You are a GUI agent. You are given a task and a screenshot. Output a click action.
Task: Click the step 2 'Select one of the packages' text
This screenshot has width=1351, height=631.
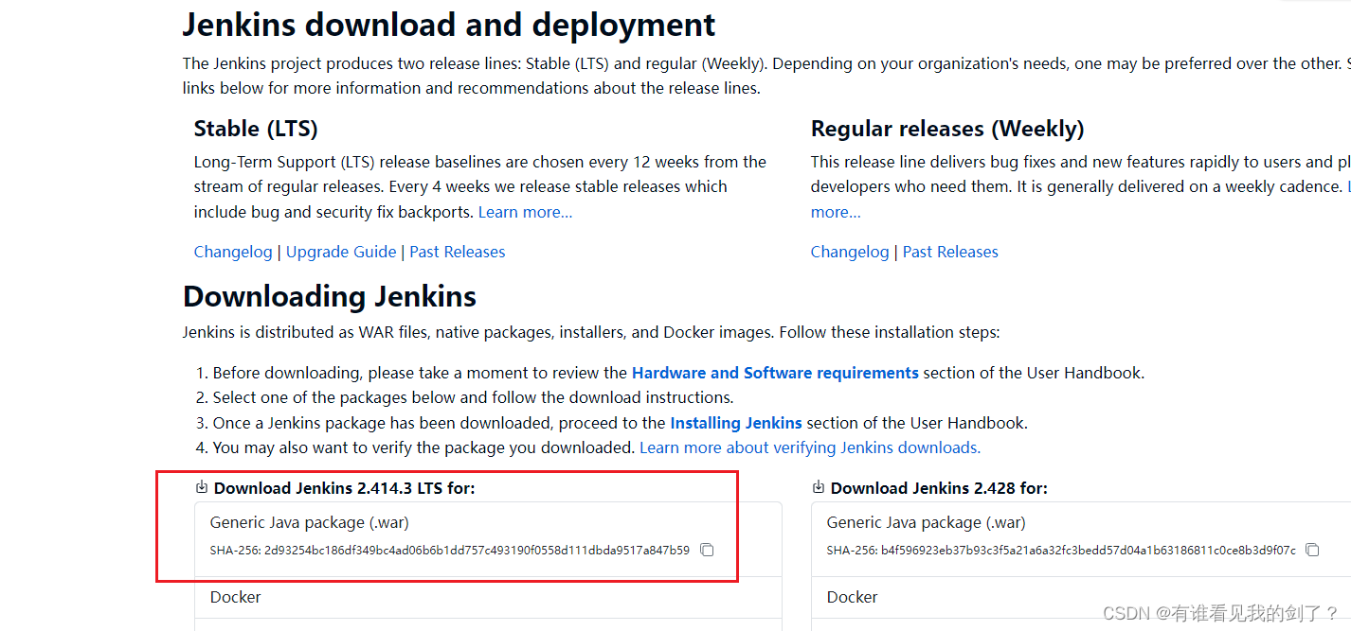coord(473,397)
